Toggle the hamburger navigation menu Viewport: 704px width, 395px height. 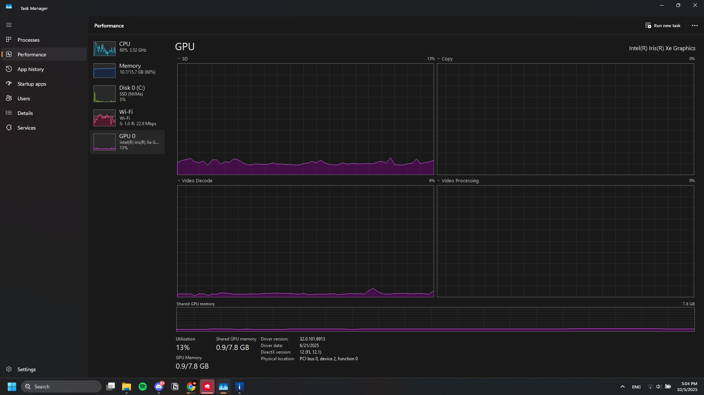9,25
